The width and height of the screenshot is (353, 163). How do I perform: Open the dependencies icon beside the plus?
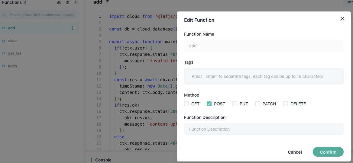pos(67,2)
